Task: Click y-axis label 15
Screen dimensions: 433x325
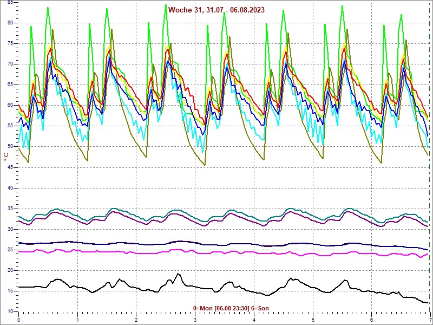Action: [x=10, y=291]
